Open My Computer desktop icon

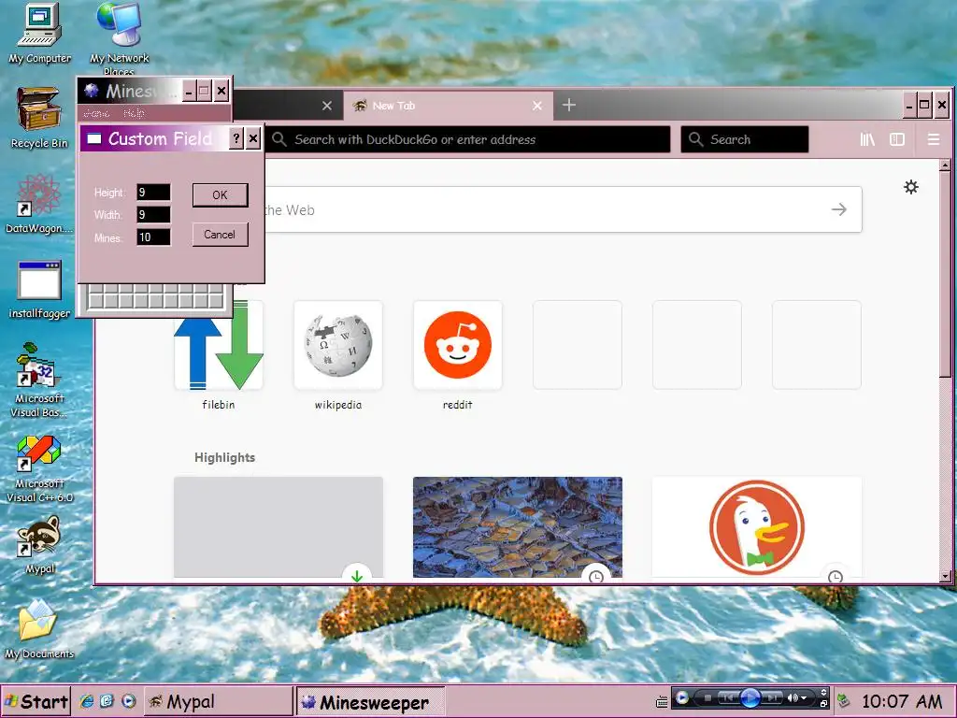tap(39, 34)
